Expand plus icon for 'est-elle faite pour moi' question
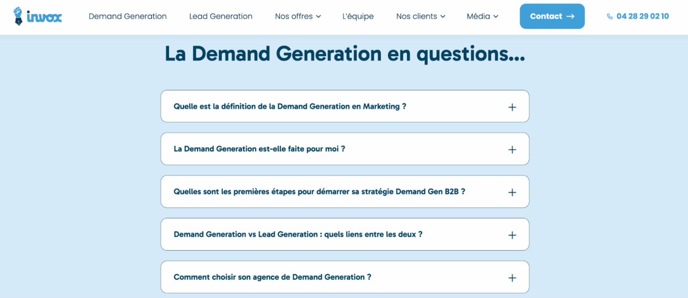Screen dimensions: 688x298 512,150
